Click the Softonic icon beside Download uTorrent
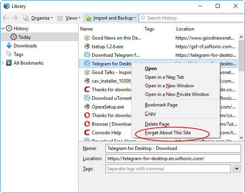This screenshot has width=245, height=193. (x=87, y=98)
